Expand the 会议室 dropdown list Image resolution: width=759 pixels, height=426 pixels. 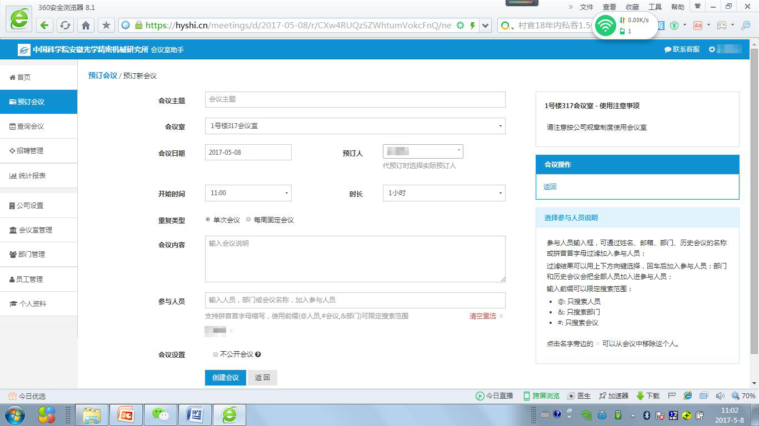[354, 126]
